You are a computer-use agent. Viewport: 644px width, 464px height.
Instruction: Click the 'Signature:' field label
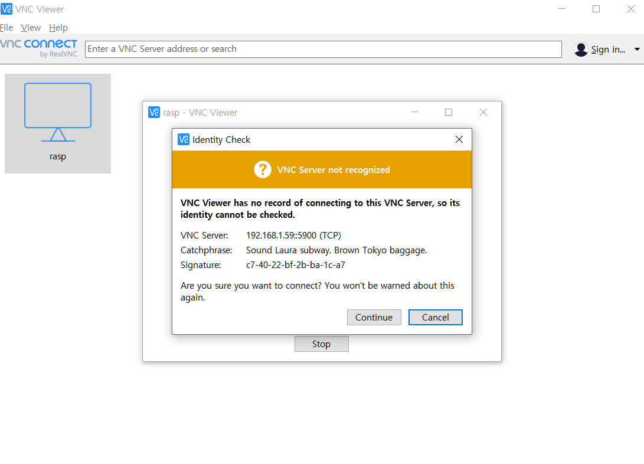coord(201,265)
